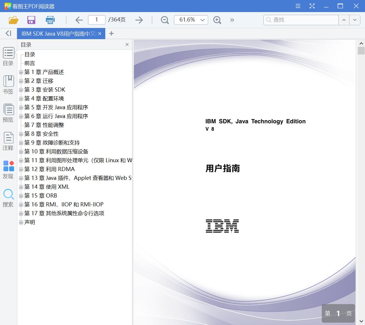Image resolution: width=365 pixels, height=325 pixels.
Task: Click the vertical scrollbar thumb
Action: tap(361, 50)
